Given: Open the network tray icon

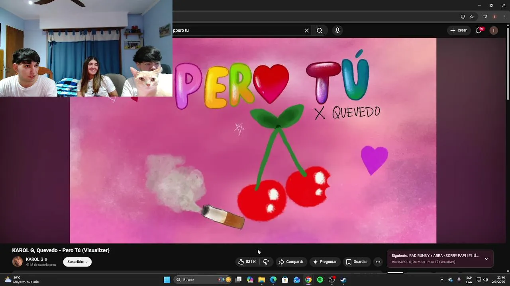Looking at the screenshot, I should click(x=479, y=280).
